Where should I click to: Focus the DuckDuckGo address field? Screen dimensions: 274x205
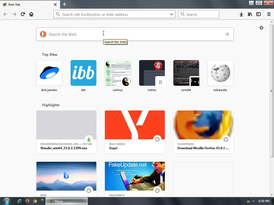pos(115,14)
